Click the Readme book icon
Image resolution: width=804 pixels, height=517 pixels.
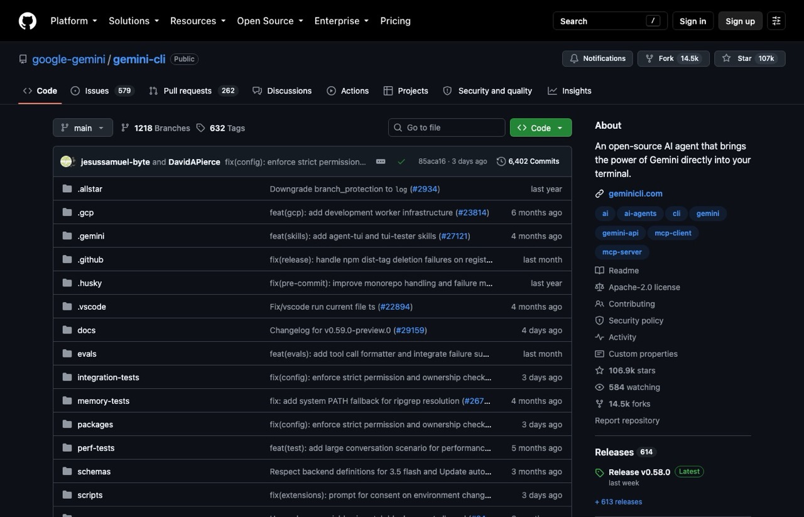[599, 271]
